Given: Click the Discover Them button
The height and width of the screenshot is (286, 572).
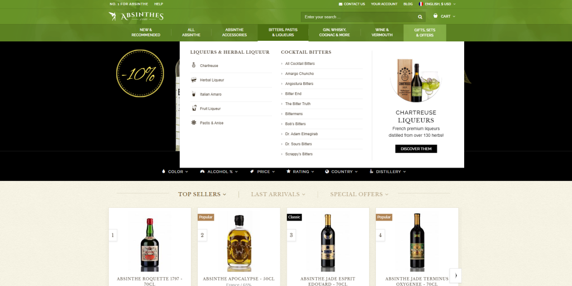Looking at the screenshot, I should click(416, 149).
